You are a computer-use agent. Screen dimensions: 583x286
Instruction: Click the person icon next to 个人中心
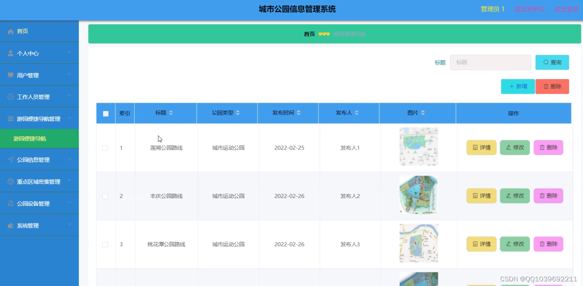(x=10, y=53)
